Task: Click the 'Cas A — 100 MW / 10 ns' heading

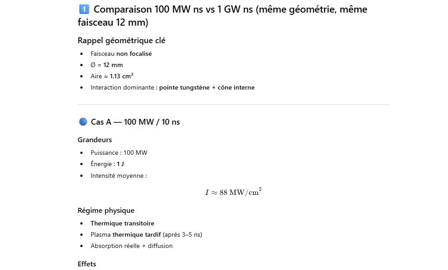Action: (135, 122)
